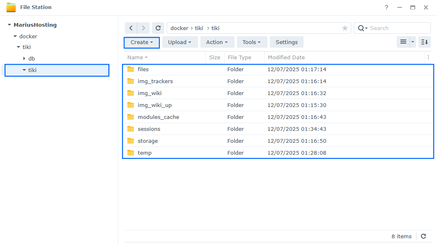Navigate to docker via the breadcrumb

179,28
